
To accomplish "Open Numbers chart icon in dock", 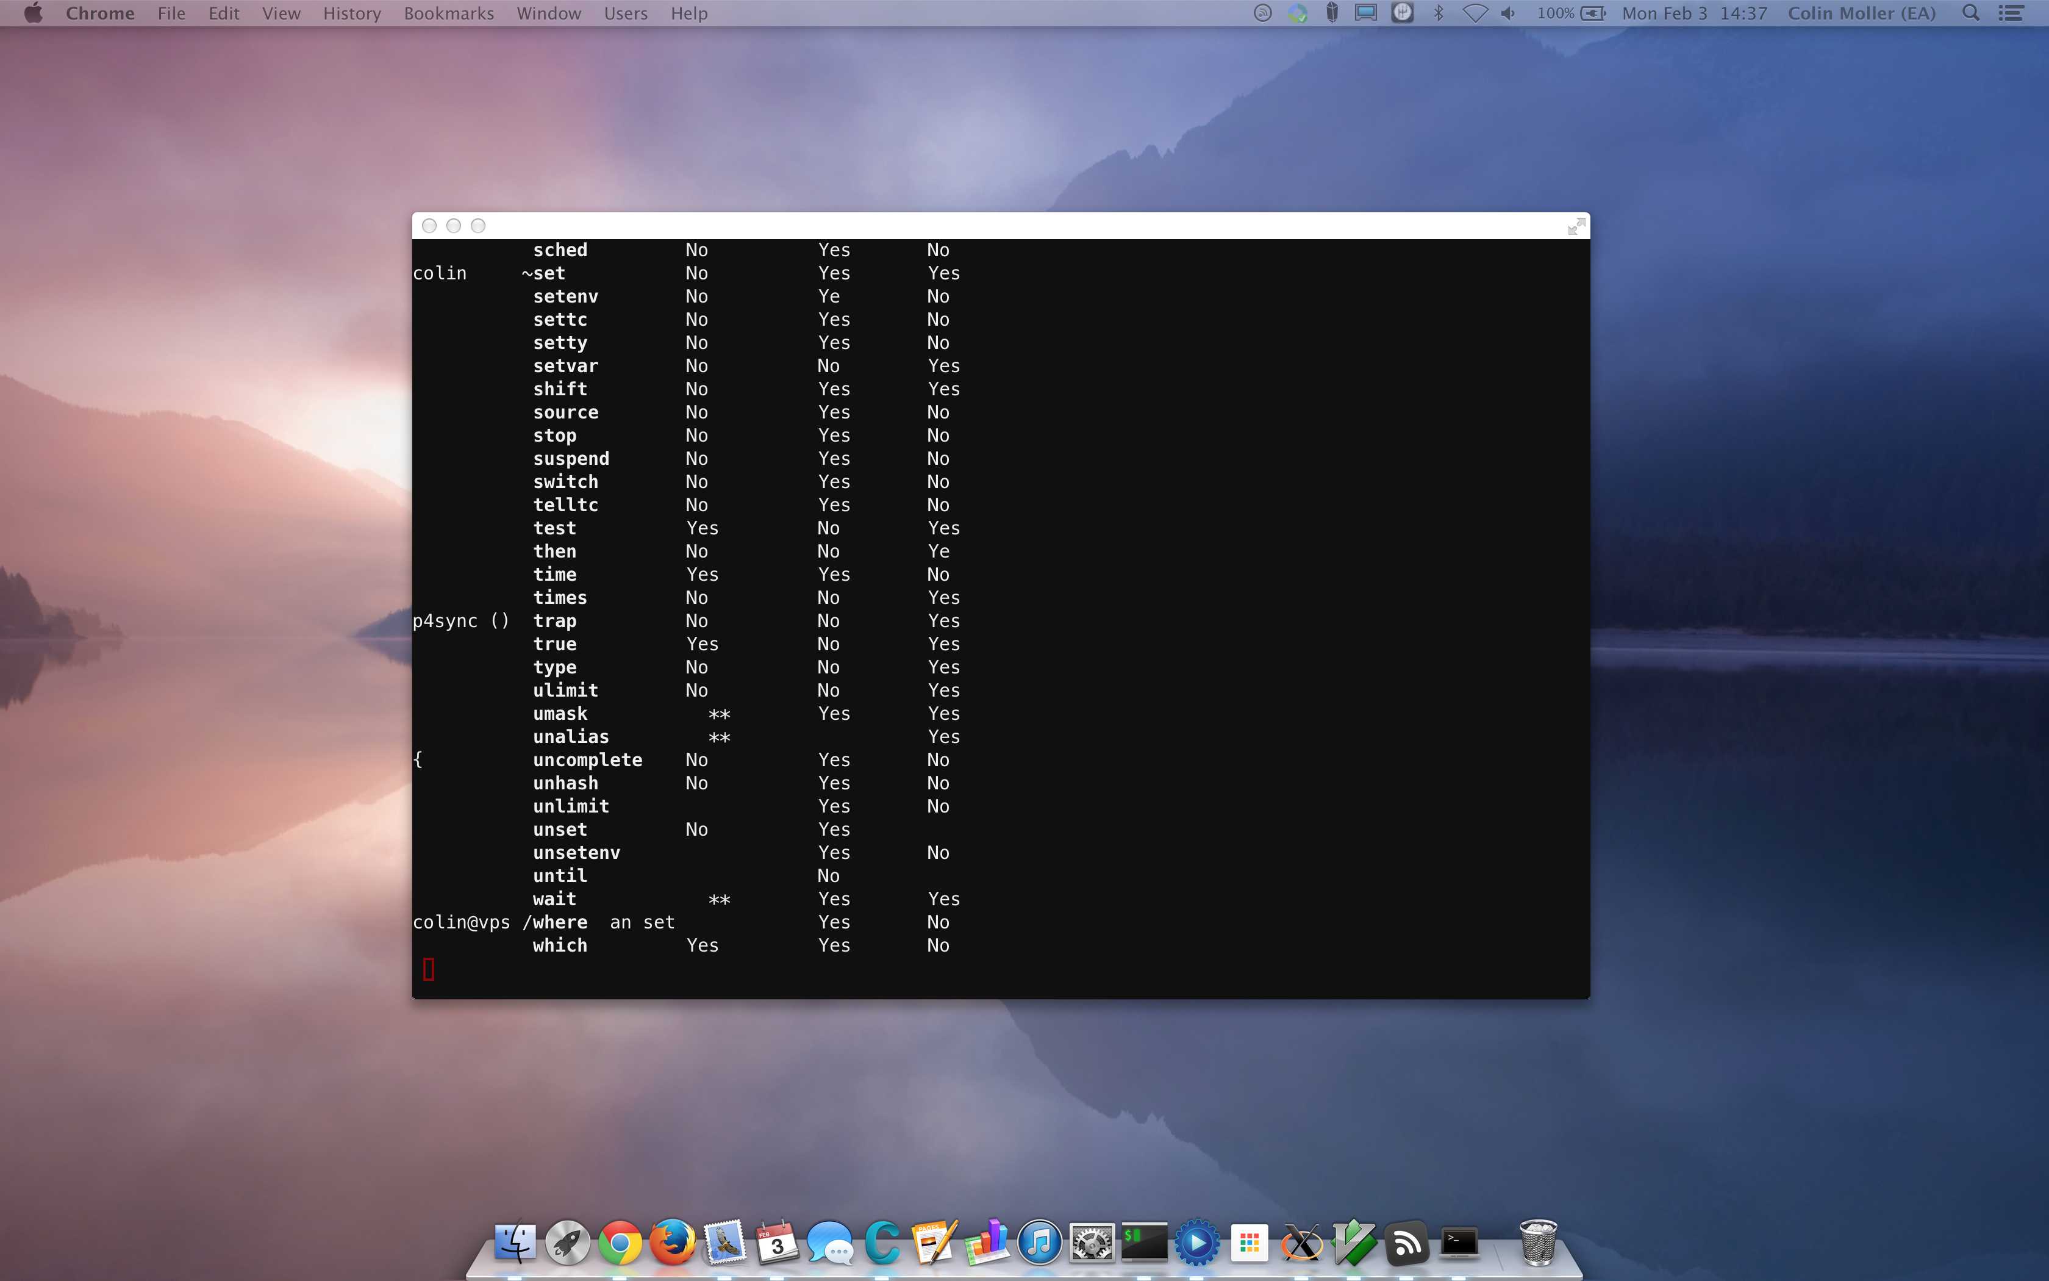I will 987,1243.
